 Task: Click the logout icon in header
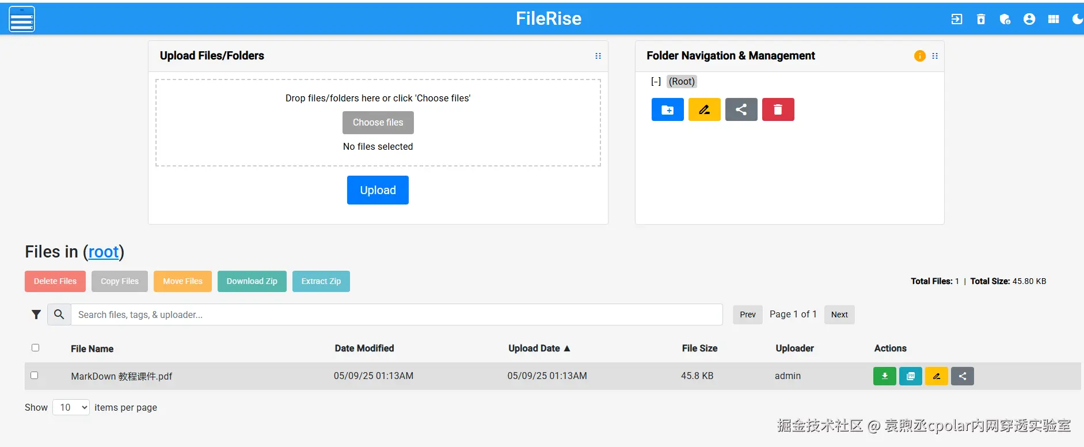point(956,19)
